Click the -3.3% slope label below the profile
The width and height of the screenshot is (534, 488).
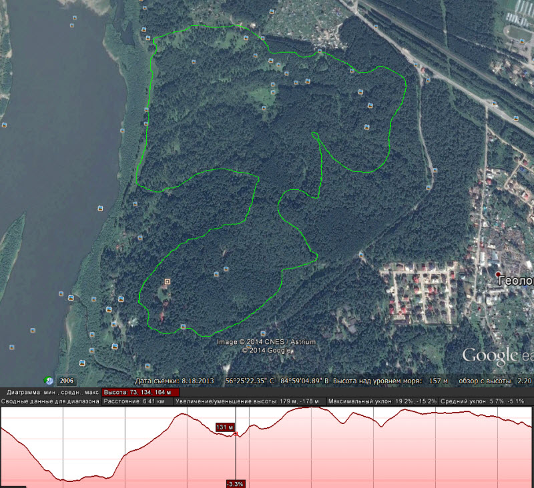coord(236,484)
